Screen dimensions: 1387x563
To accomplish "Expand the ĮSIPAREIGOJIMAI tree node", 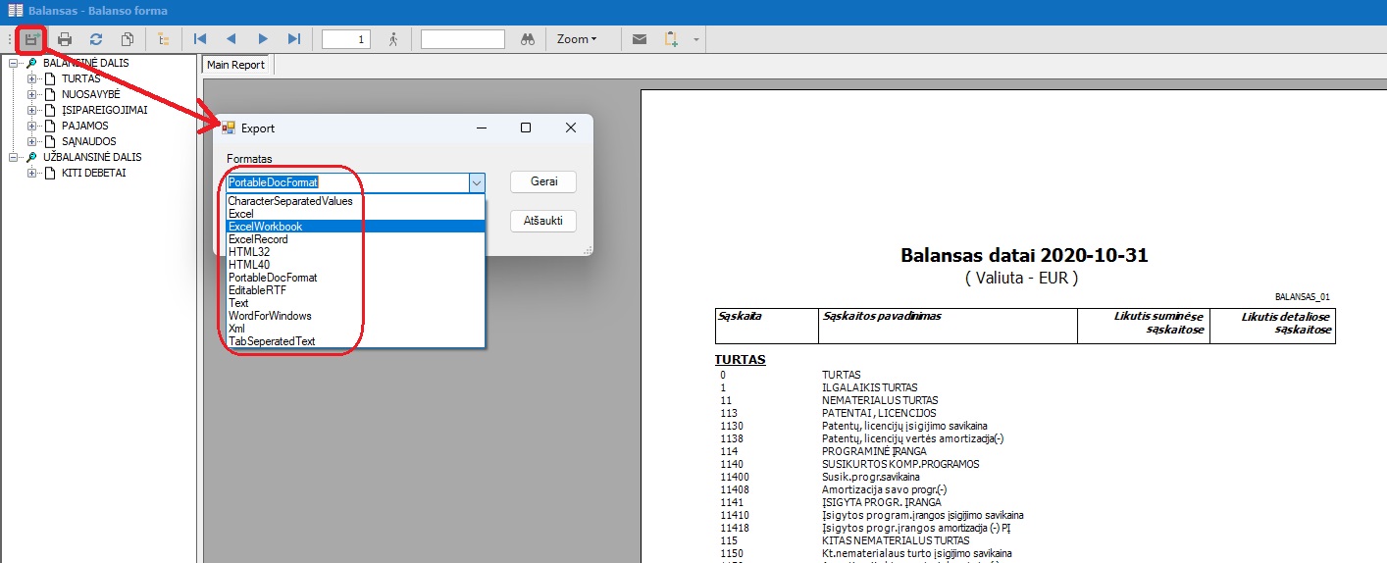I will tap(31, 110).
